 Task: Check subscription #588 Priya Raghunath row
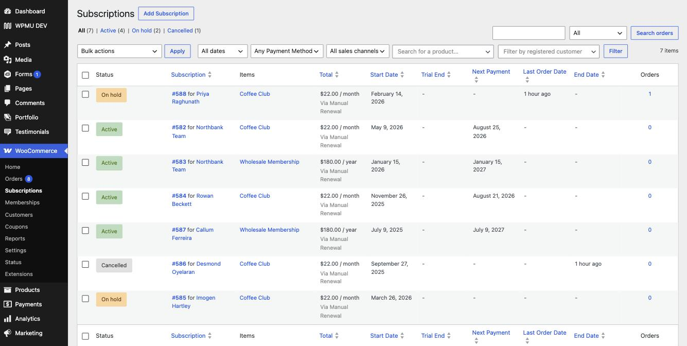click(85, 94)
